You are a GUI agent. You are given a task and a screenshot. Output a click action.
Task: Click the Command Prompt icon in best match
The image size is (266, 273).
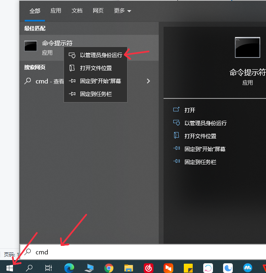(31, 46)
